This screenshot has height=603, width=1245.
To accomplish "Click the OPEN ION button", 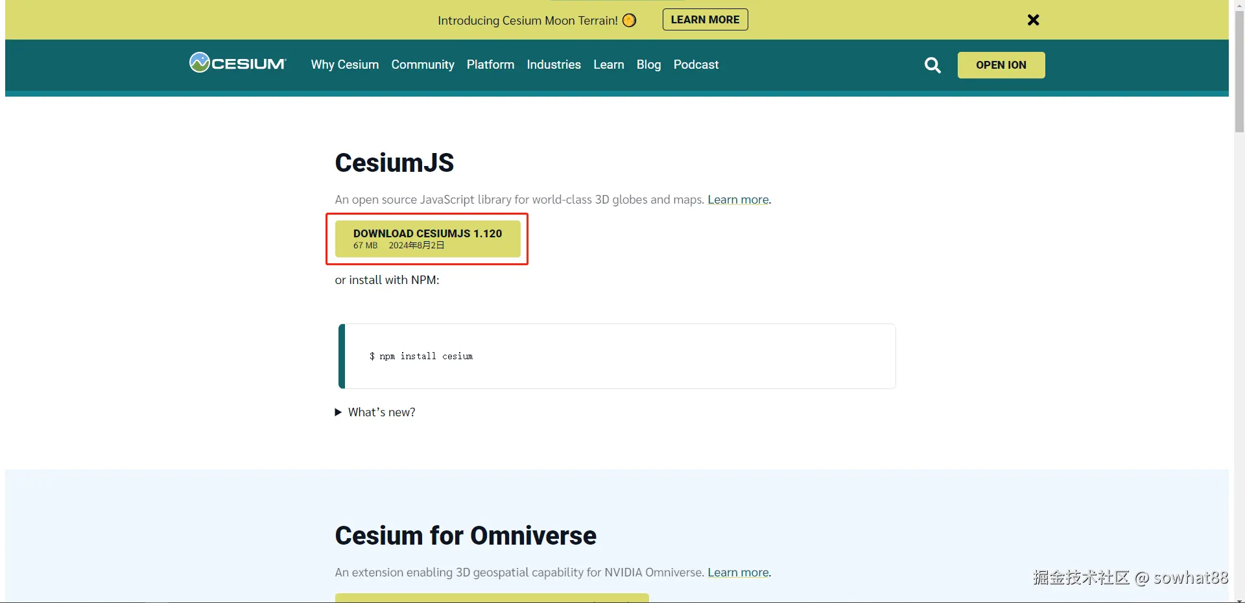I will coord(1001,65).
